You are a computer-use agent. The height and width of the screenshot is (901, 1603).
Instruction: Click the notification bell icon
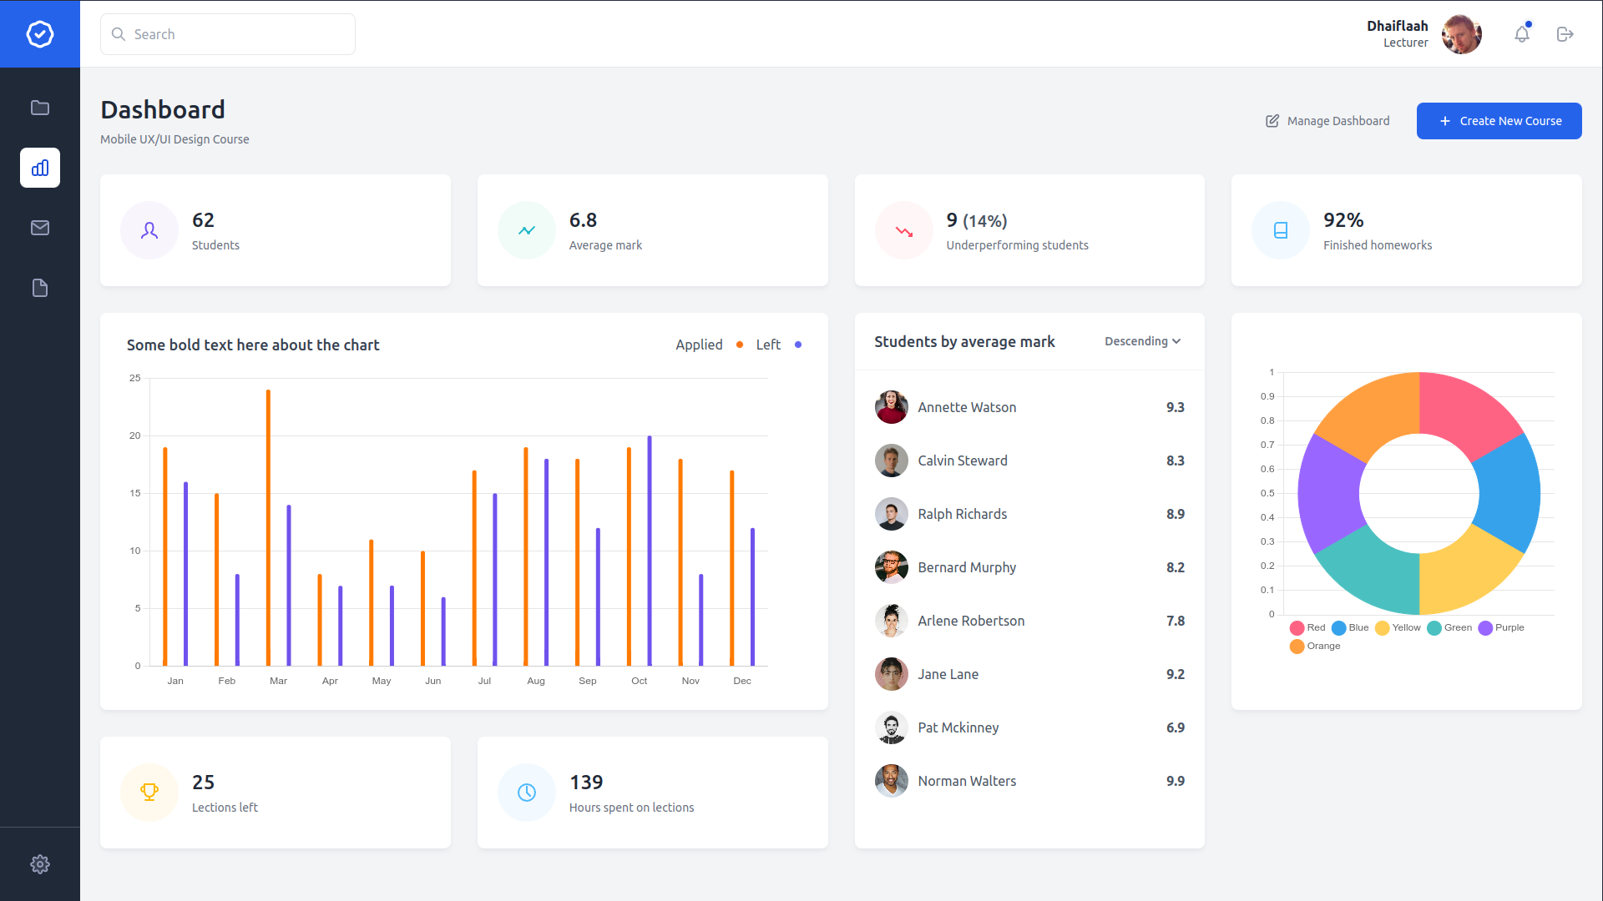click(x=1522, y=34)
